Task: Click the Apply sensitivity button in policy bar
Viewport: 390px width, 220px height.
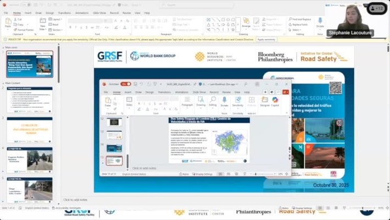Action: point(266,39)
